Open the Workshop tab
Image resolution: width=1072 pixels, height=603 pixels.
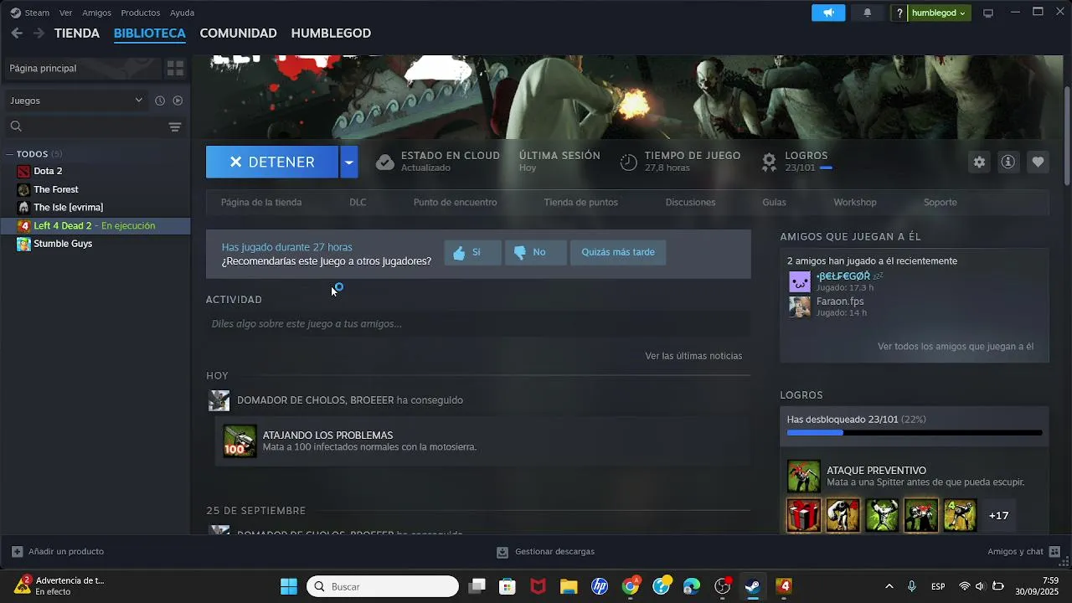click(855, 203)
